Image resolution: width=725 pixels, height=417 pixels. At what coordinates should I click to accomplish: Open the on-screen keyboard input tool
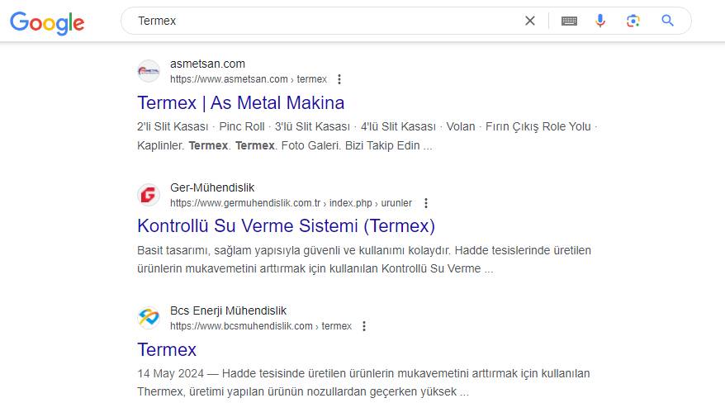pyautogui.click(x=569, y=21)
